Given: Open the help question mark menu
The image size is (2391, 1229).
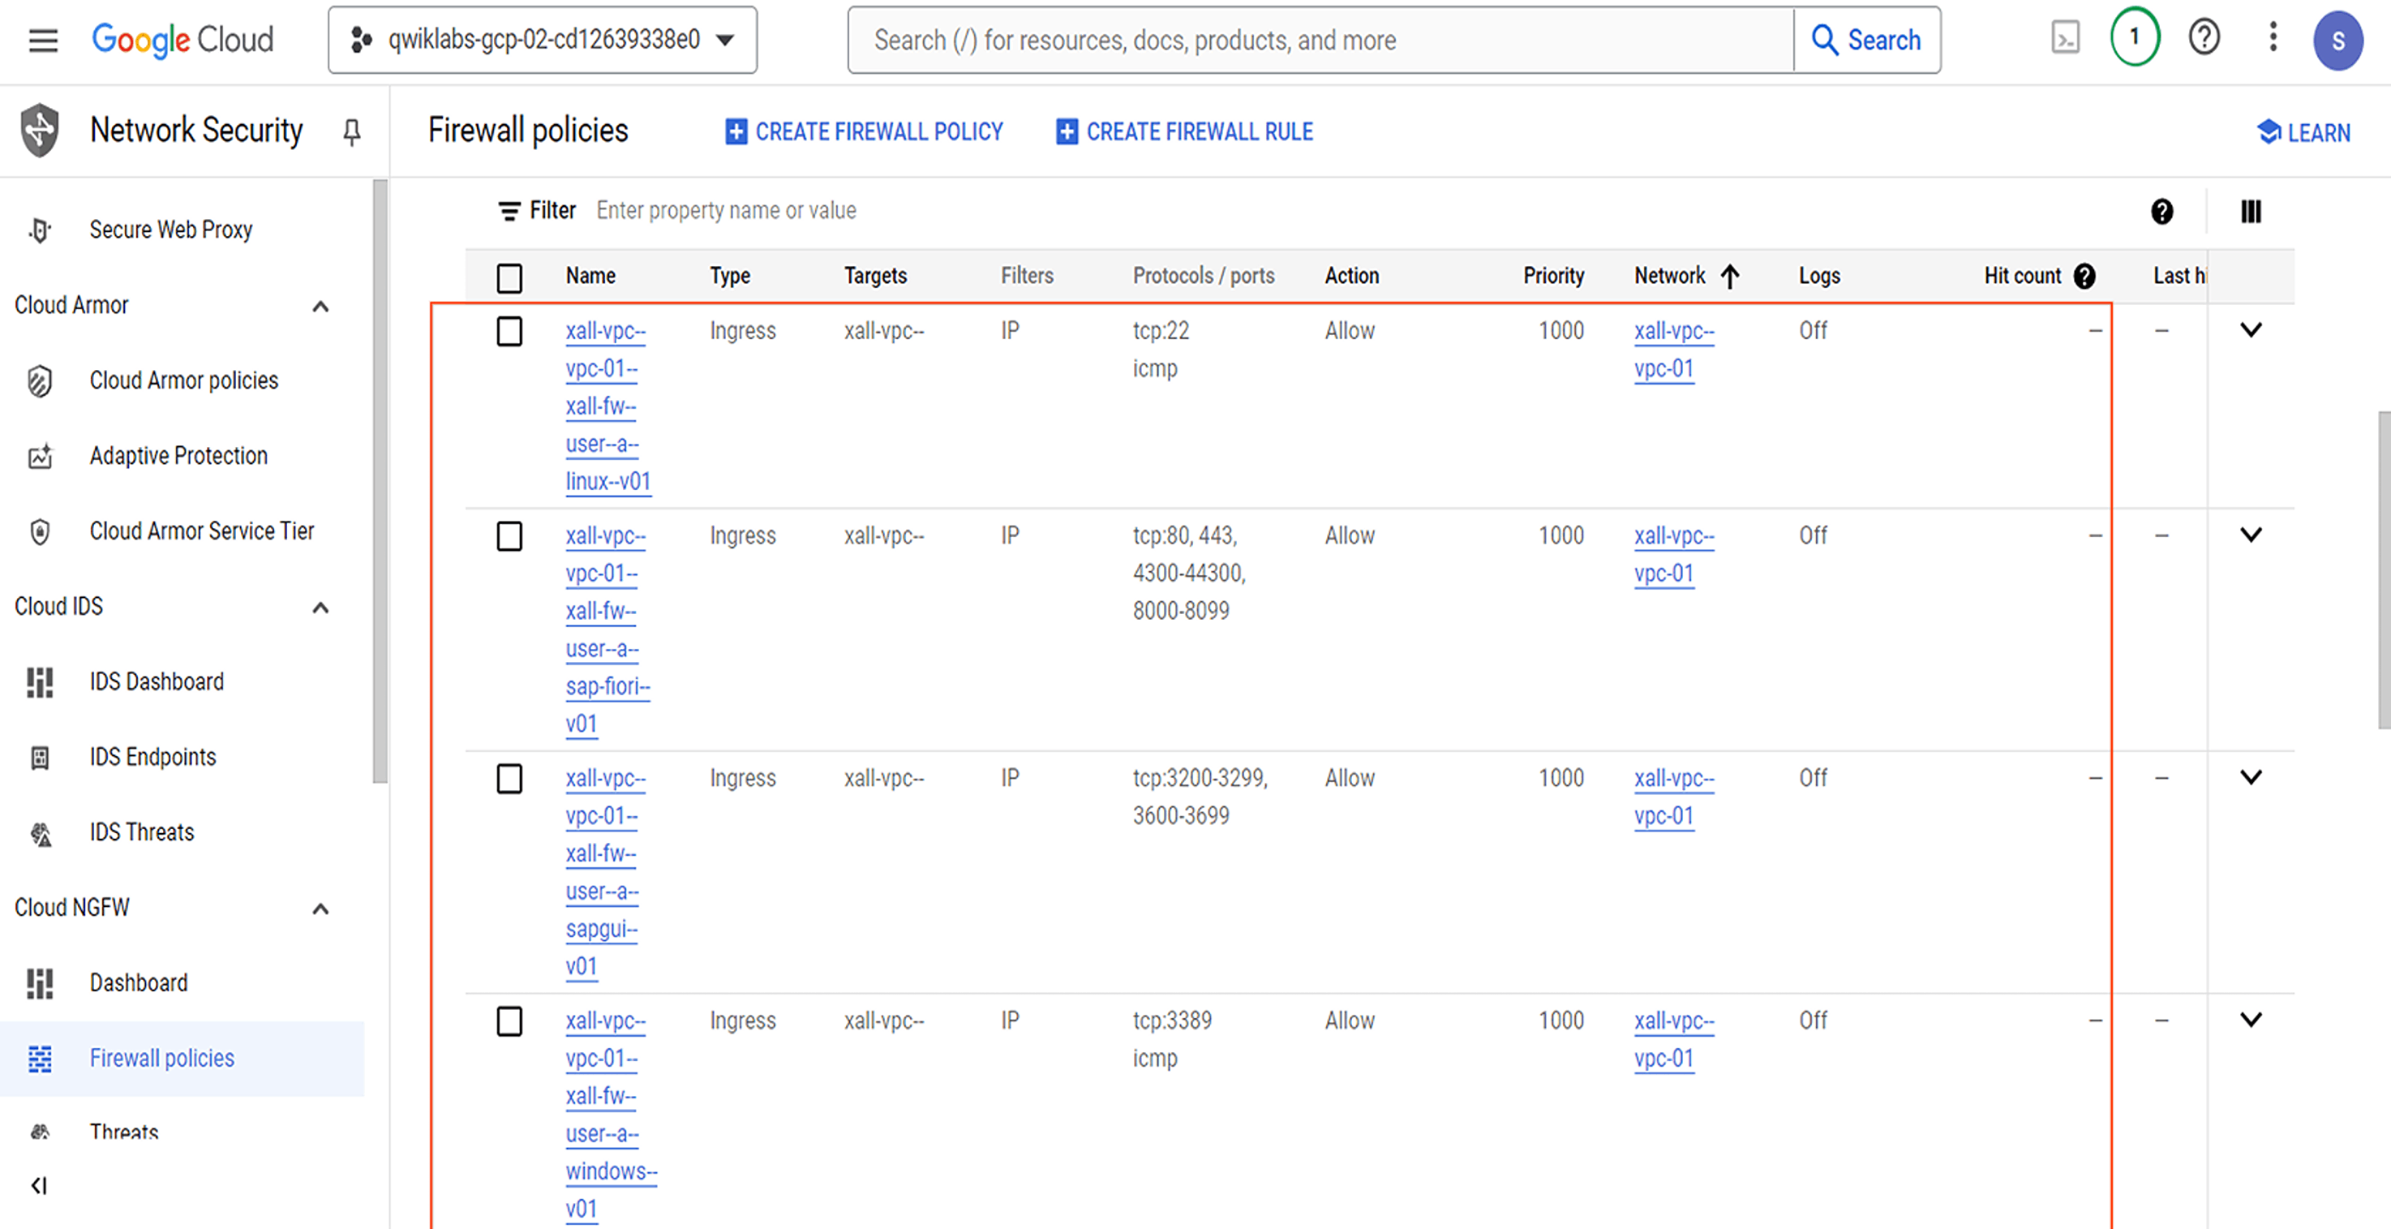Looking at the screenshot, I should pyautogui.click(x=2204, y=38).
